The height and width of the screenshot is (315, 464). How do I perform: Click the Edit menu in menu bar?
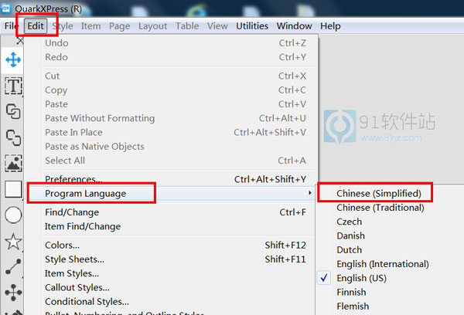pos(36,25)
